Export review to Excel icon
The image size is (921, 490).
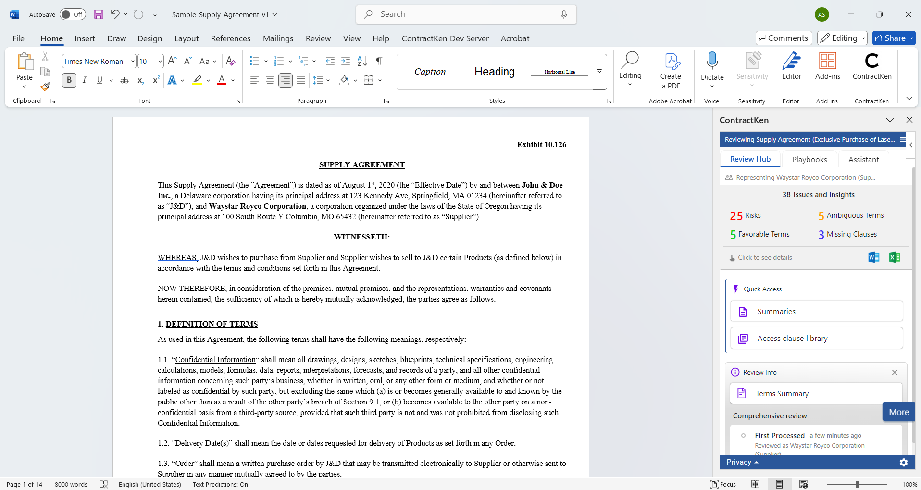[895, 257]
